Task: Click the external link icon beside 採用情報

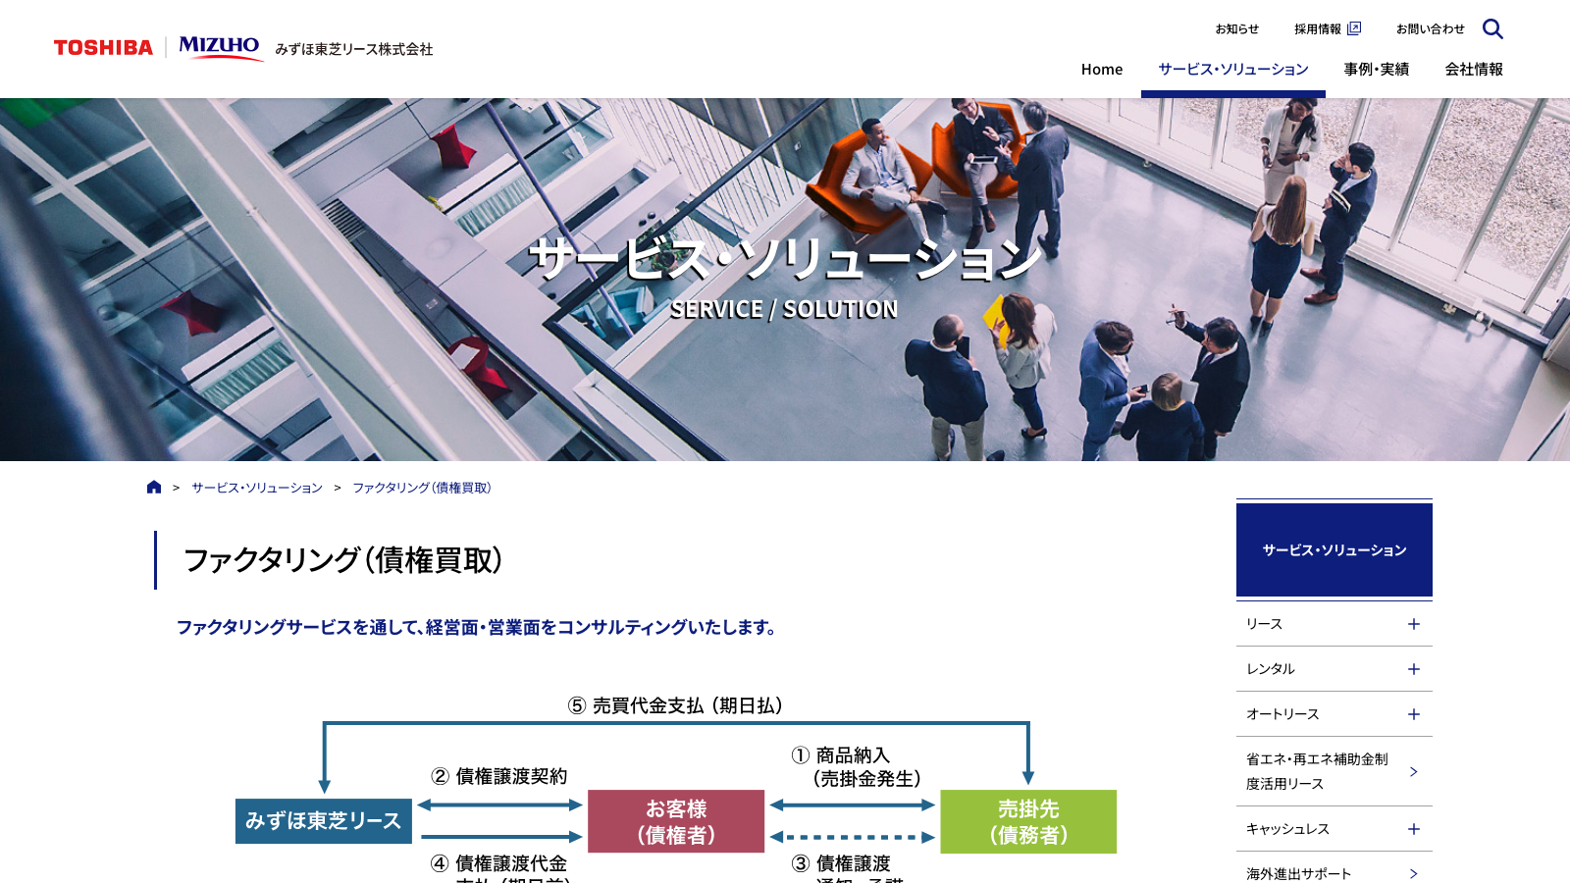Action: (1355, 28)
